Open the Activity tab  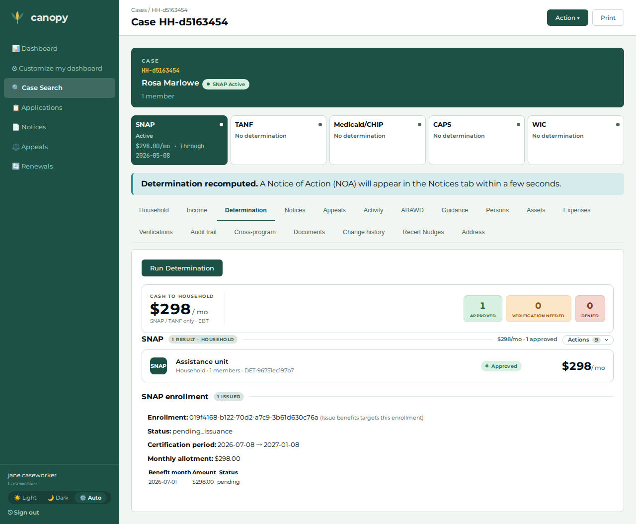pos(373,210)
